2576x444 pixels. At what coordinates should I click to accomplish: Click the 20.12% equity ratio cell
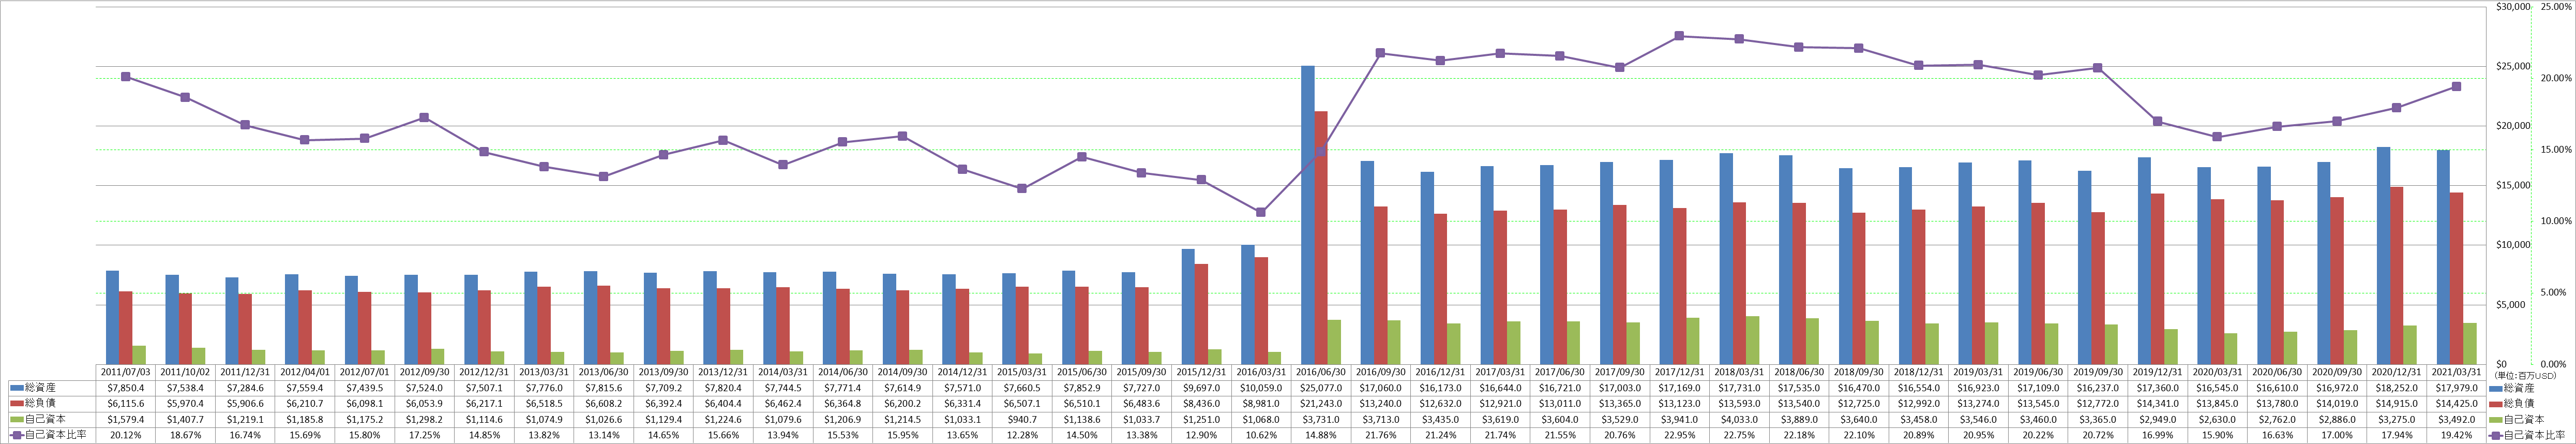(126, 435)
